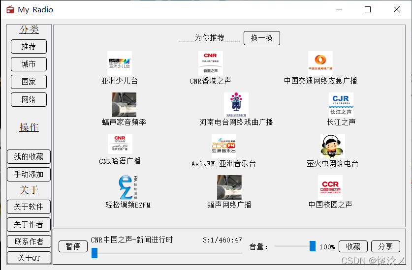
Task: Click the CNR香港之声 station name
Action: (x=211, y=81)
